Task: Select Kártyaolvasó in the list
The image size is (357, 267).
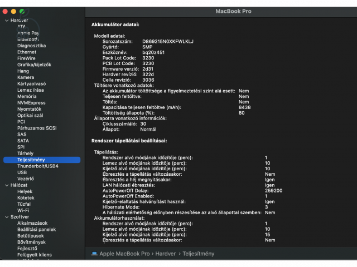Action: click(x=31, y=84)
